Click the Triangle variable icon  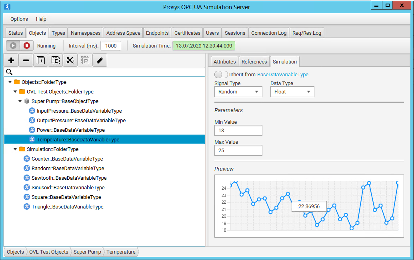click(27, 206)
